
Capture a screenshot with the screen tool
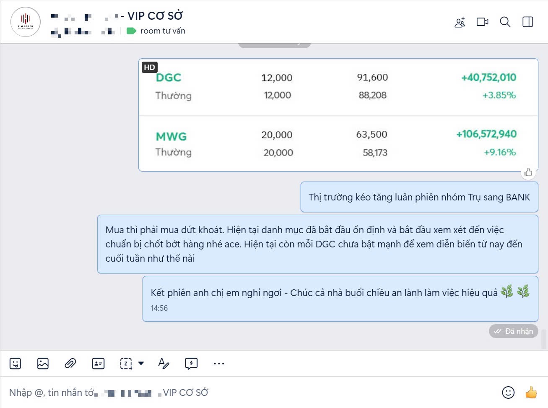click(126, 364)
